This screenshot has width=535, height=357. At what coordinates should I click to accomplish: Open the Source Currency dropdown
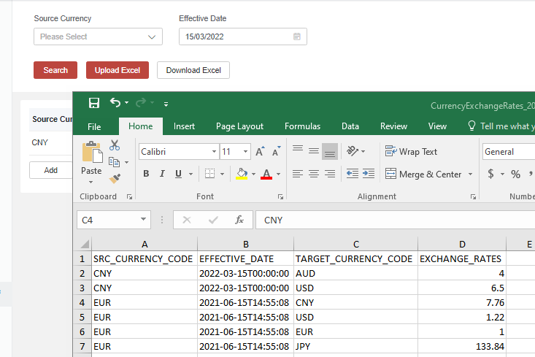point(98,37)
